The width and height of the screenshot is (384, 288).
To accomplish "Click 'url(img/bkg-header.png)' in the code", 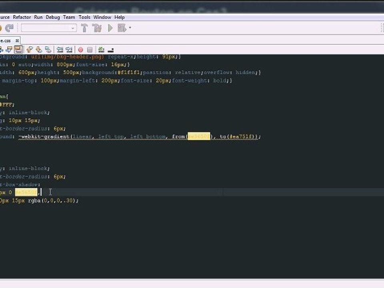I will [67, 56].
